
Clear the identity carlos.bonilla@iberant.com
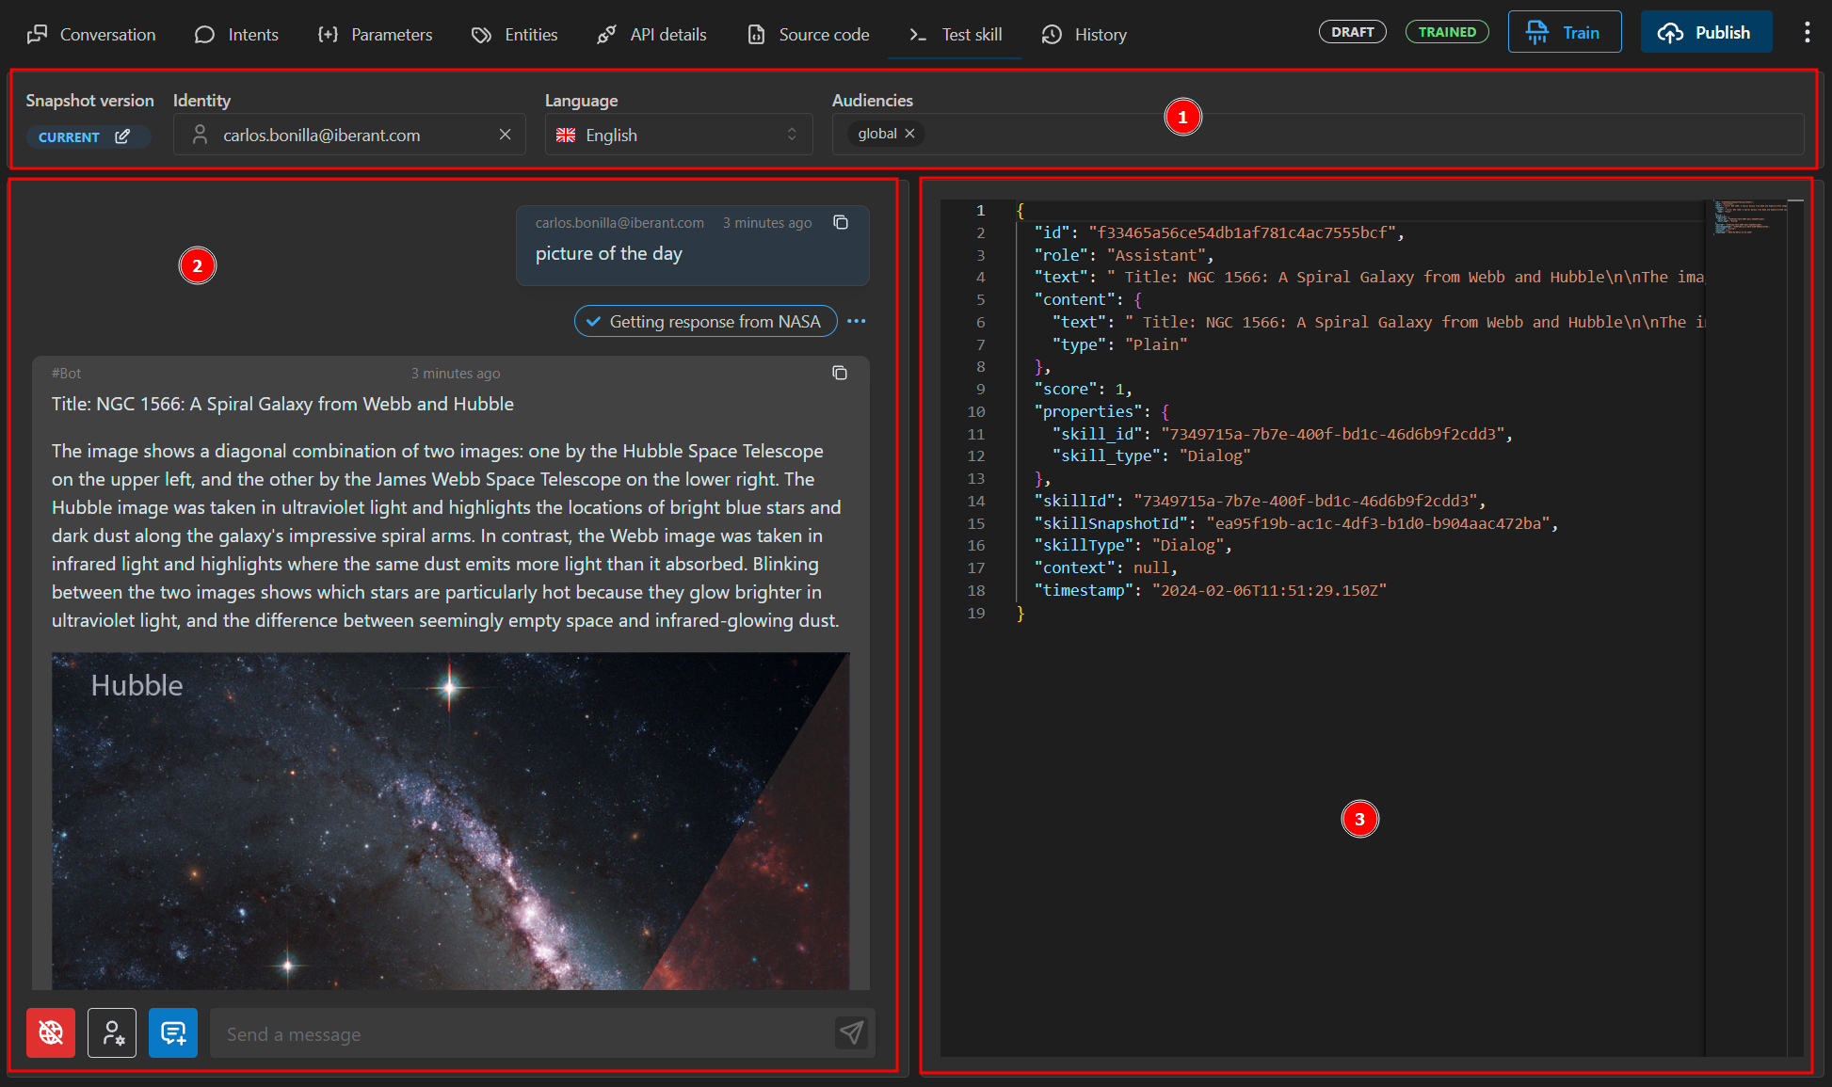(x=506, y=135)
